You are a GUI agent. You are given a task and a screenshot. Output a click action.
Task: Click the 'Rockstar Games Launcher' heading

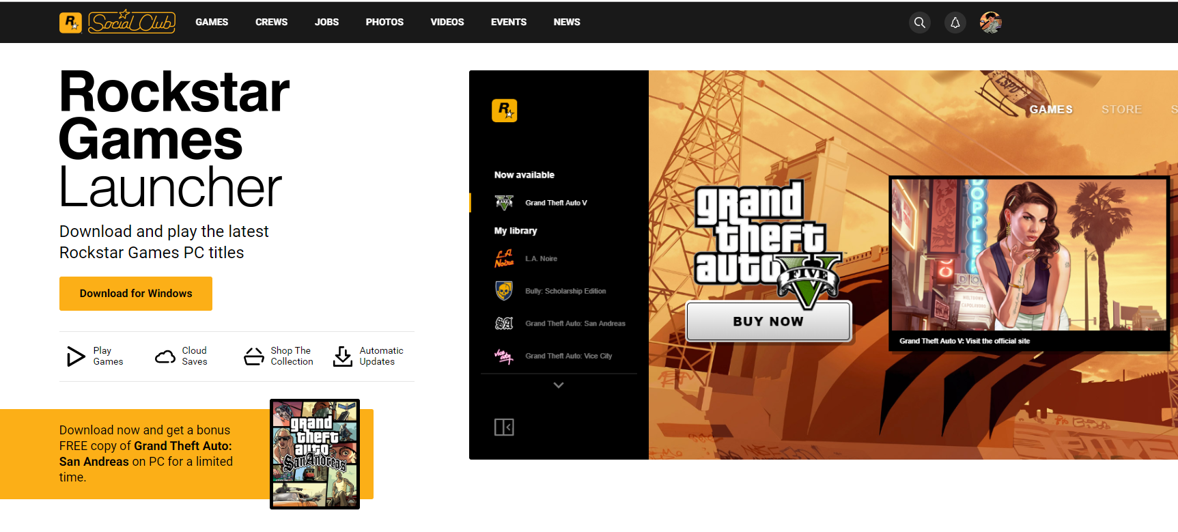[174, 139]
